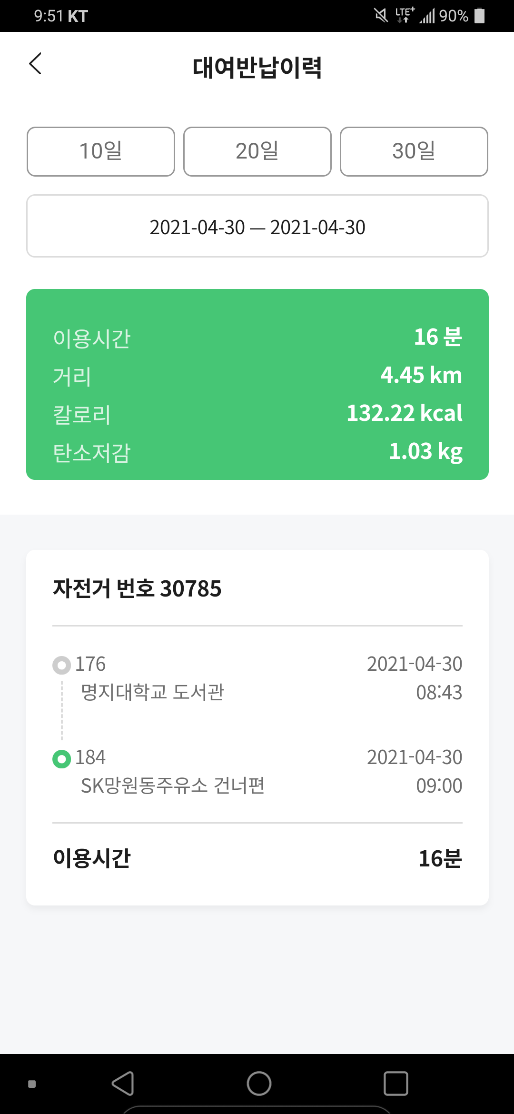
Task: Tap the muted sound status icon
Action: click(381, 15)
